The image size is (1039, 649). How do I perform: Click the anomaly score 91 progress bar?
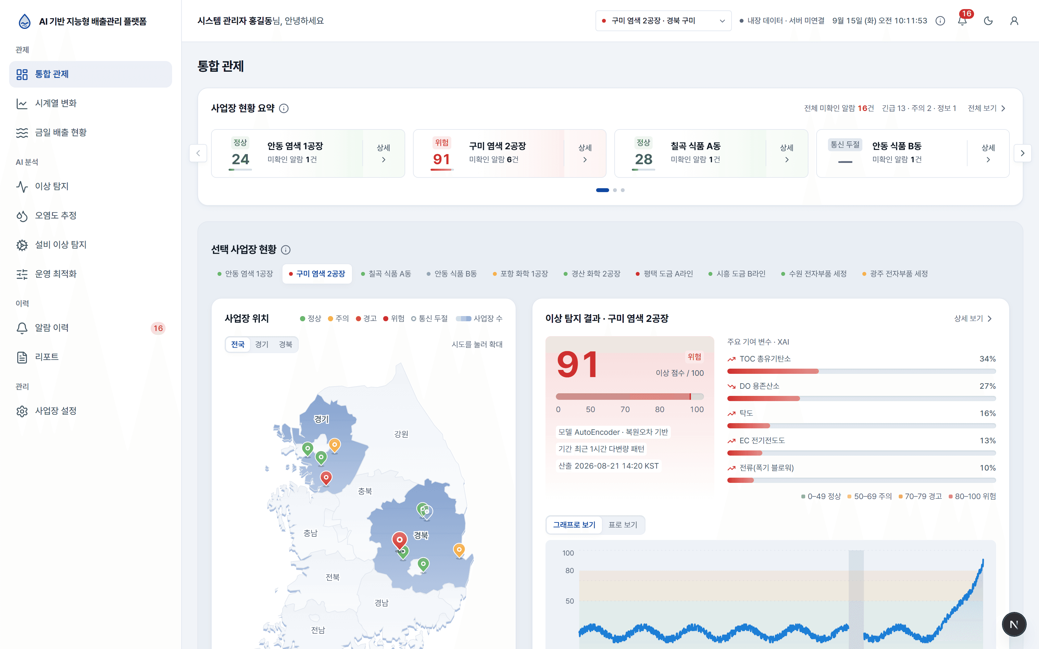point(630,397)
